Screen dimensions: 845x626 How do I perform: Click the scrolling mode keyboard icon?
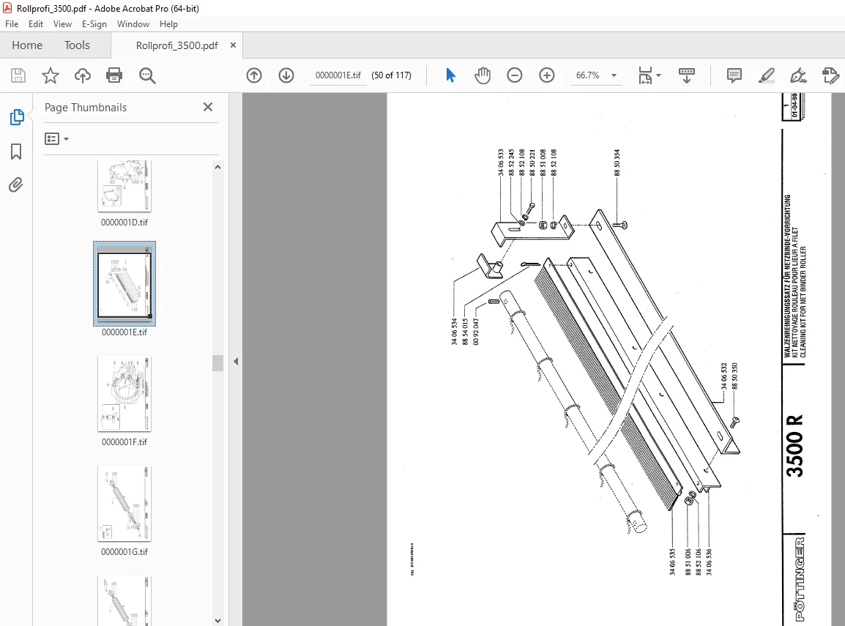(x=687, y=75)
